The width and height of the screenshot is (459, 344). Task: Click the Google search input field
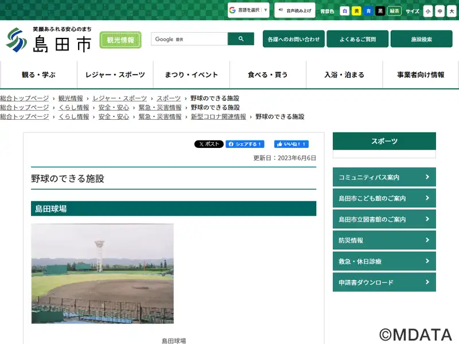[189, 39]
